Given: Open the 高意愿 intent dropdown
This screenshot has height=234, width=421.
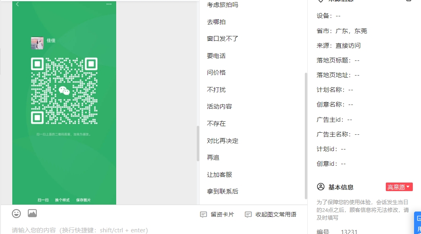Looking at the screenshot, I should (x=399, y=187).
